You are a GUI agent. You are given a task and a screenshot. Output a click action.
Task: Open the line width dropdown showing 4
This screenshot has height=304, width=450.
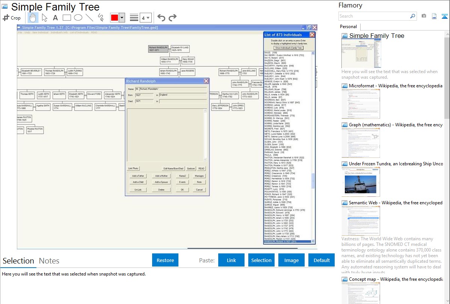coord(145,18)
